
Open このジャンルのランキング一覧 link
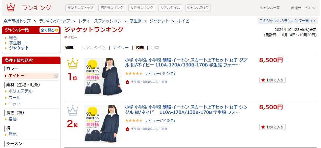287,21
